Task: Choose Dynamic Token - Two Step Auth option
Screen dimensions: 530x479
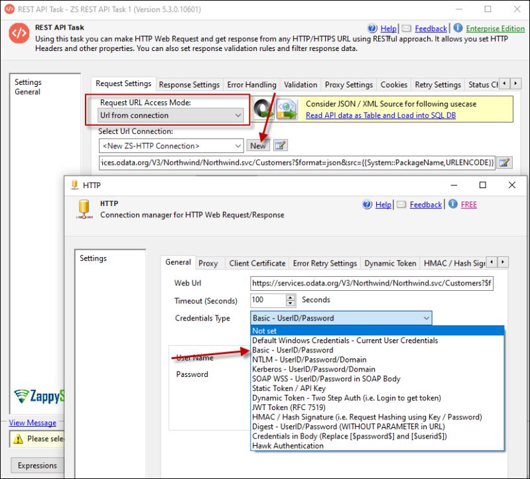Action: (x=377, y=398)
